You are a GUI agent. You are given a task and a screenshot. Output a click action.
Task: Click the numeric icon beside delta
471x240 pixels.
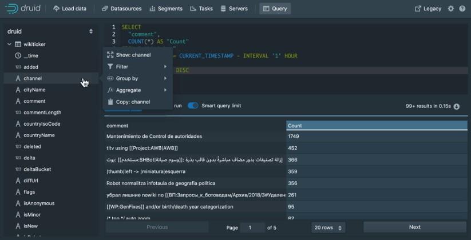(18, 158)
